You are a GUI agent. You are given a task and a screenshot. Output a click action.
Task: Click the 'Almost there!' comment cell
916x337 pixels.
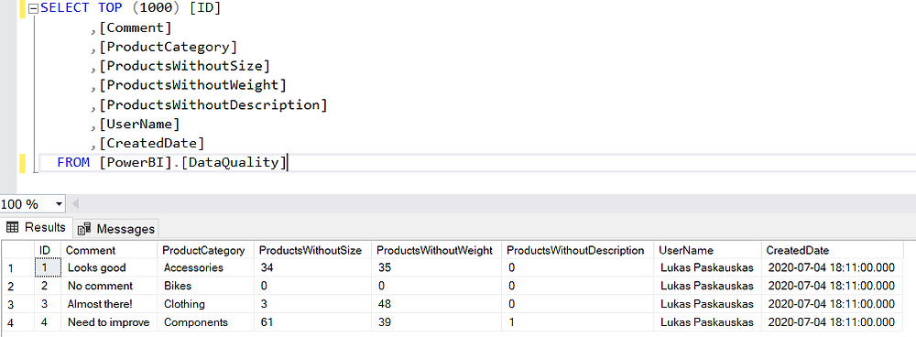click(109, 304)
